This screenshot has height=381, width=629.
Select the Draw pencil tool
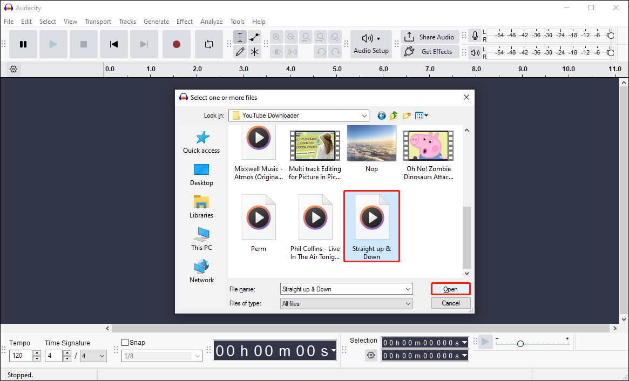240,52
